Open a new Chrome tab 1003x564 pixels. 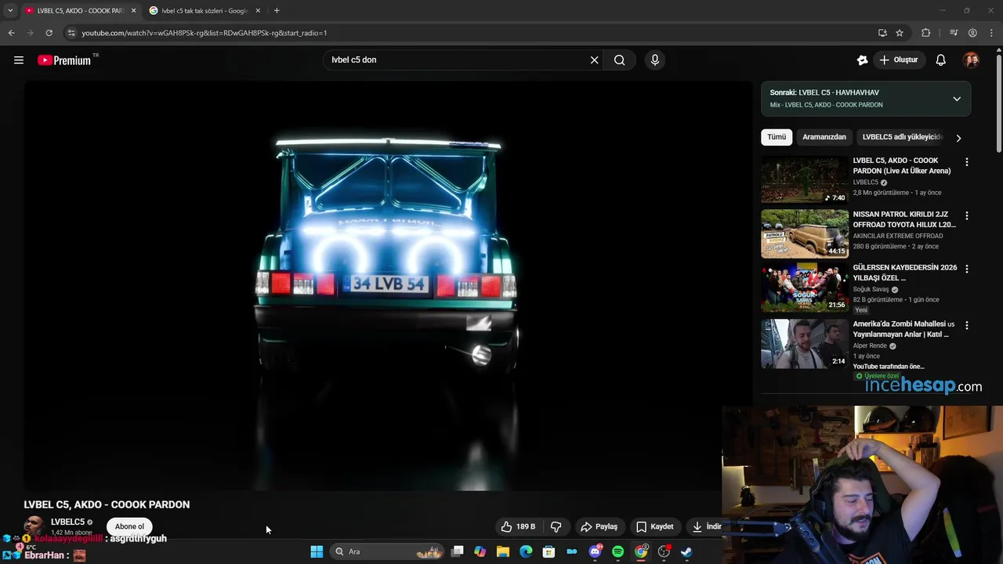click(x=277, y=10)
